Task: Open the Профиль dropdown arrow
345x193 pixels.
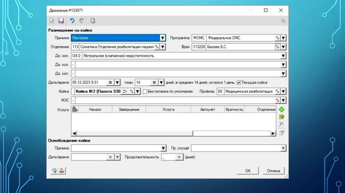Action: [x=283, y=91]
